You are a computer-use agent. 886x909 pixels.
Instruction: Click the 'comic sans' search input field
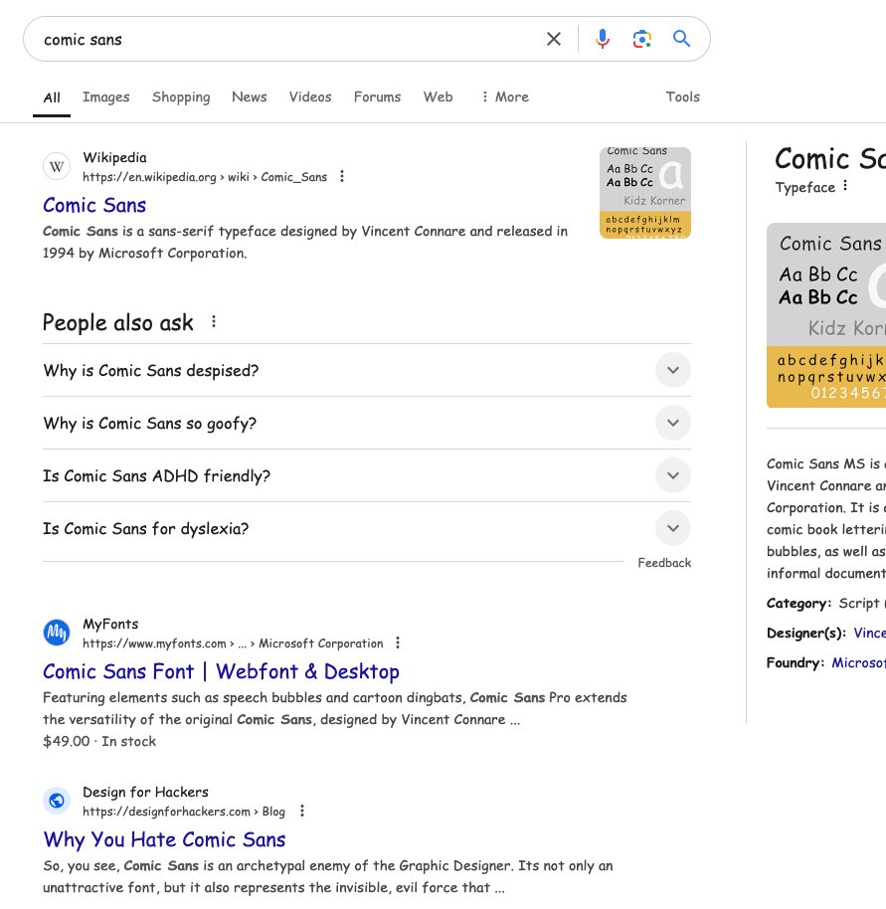click(x=289, y=40)
